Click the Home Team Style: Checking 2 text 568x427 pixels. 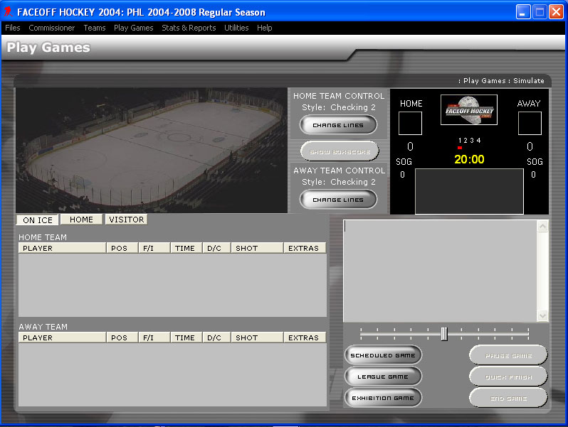(x=339, y=107)
